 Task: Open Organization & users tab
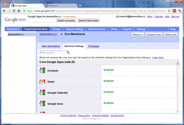36,29
